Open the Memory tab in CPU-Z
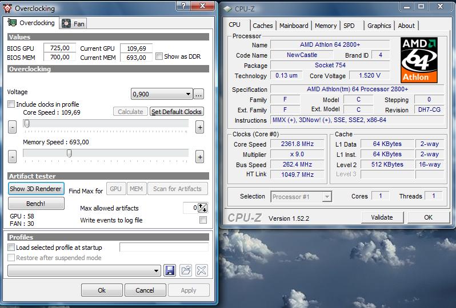This screenshot has height=308, width=456. (326, 26)
